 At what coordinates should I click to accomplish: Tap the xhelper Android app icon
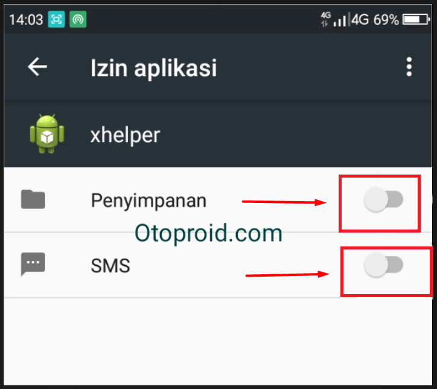47,133
